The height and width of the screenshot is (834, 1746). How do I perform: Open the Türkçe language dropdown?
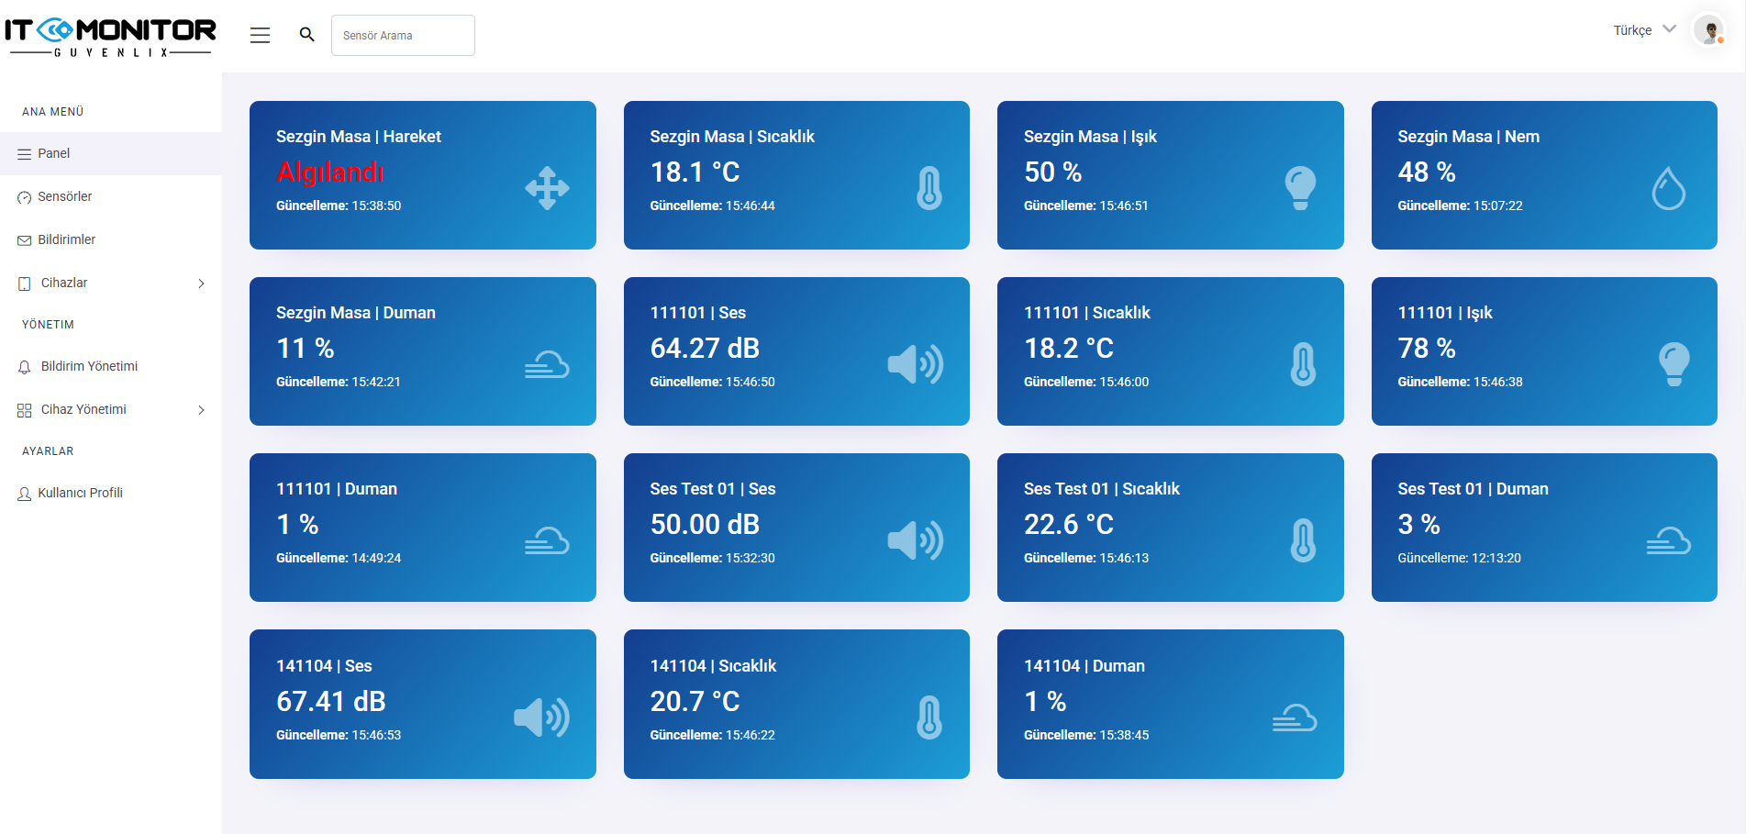click(x=1644, y=30)
